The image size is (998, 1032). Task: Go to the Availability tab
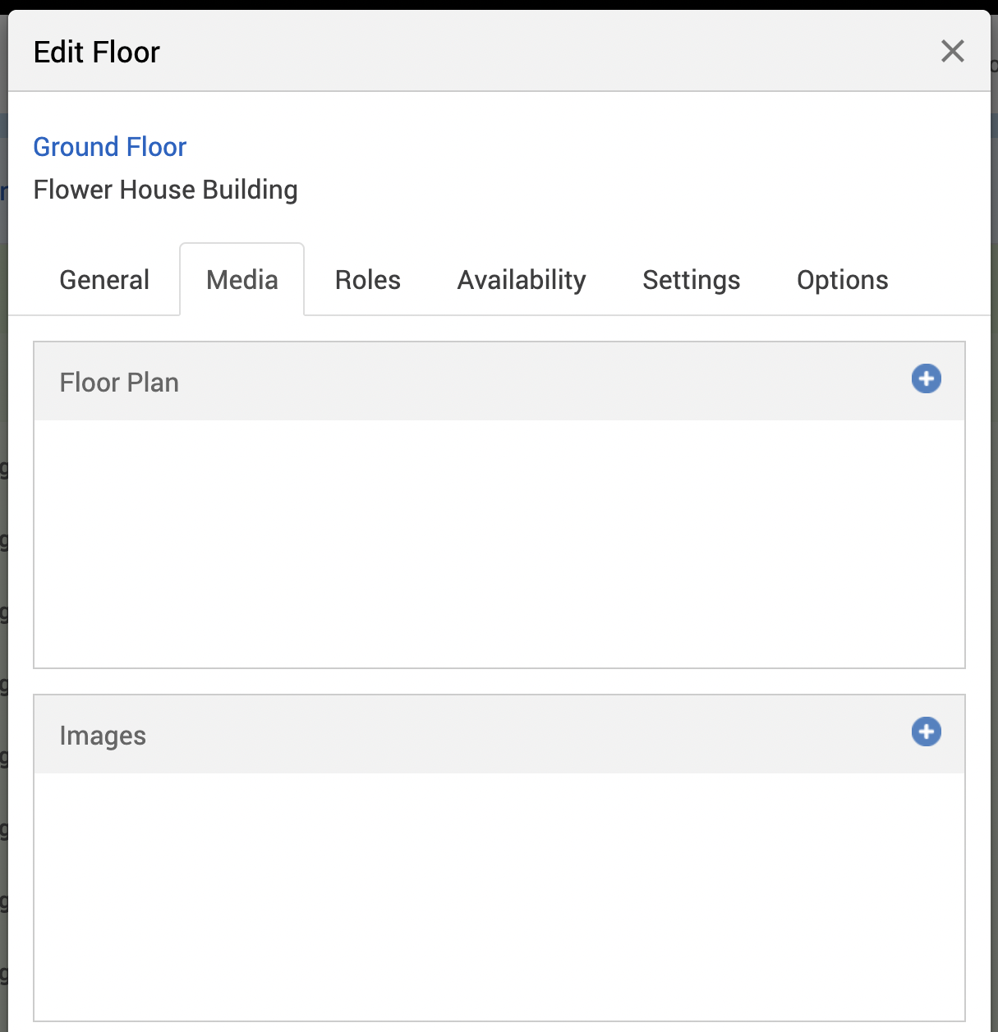tap(522, 280)
